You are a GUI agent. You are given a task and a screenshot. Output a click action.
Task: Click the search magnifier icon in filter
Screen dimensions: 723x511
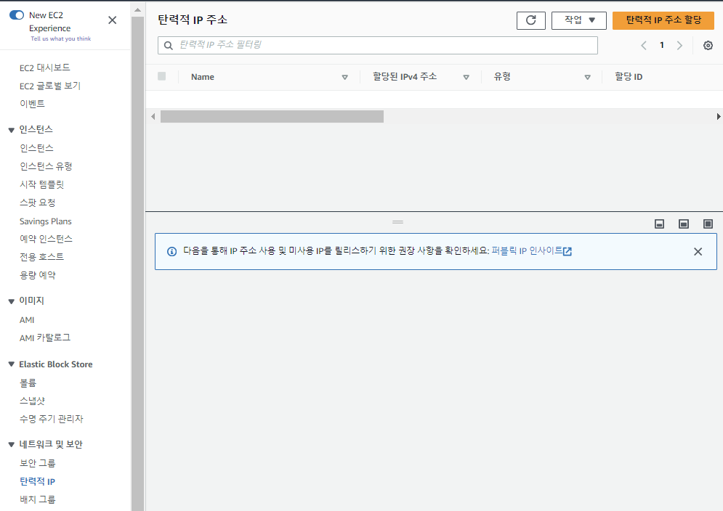169,45
